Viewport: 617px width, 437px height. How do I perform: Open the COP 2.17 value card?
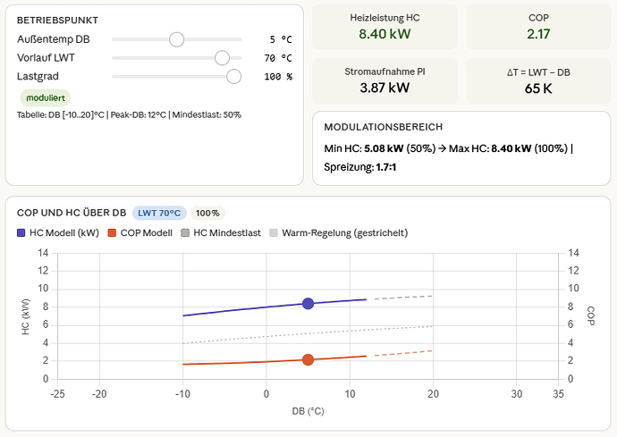pyautogui.click(x=538, y=27)
